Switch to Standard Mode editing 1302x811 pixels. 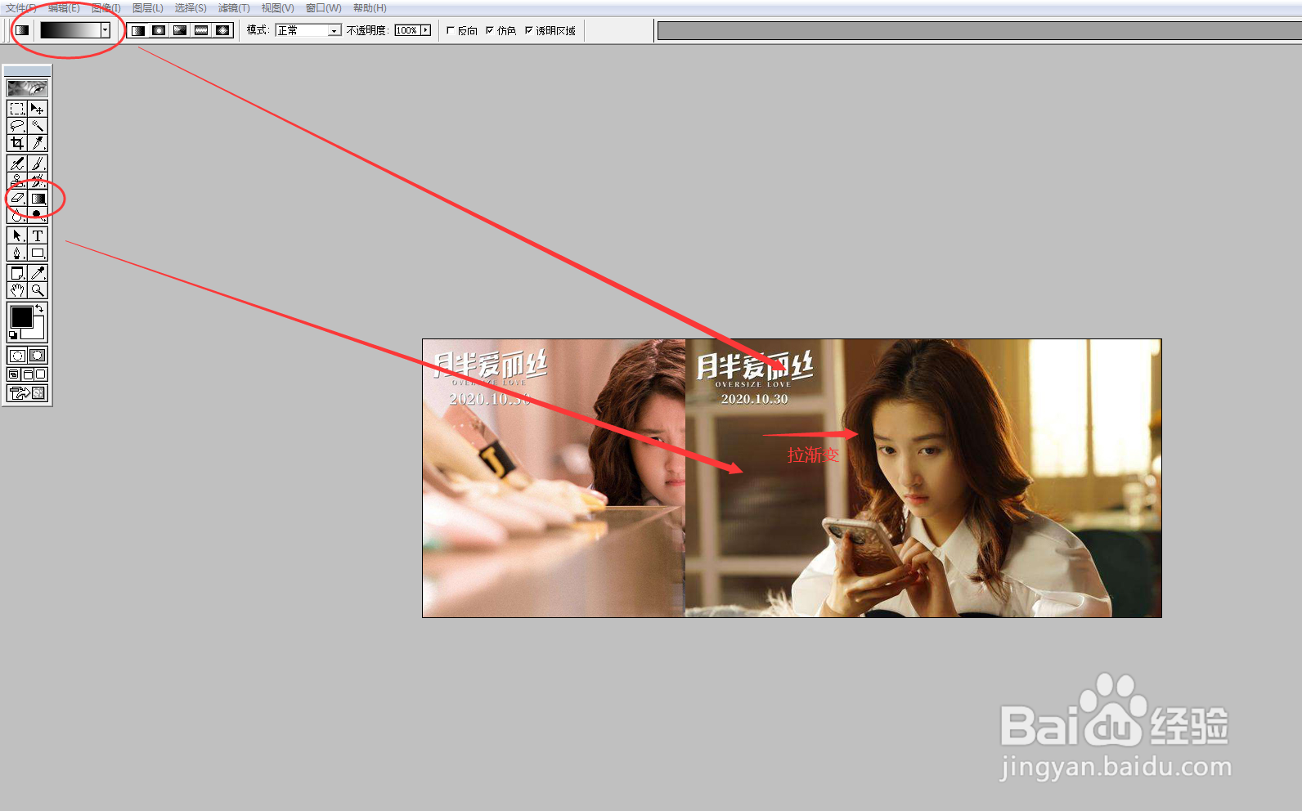pyautogui.click(x=17, y=356)
